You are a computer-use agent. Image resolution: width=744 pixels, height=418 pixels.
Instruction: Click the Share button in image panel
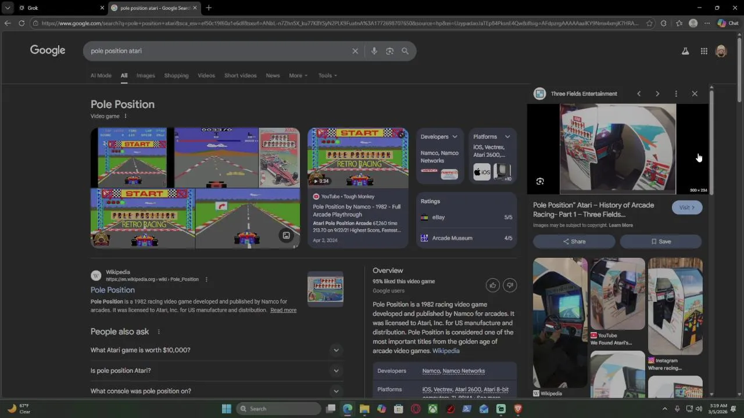[x=574, y=242]
